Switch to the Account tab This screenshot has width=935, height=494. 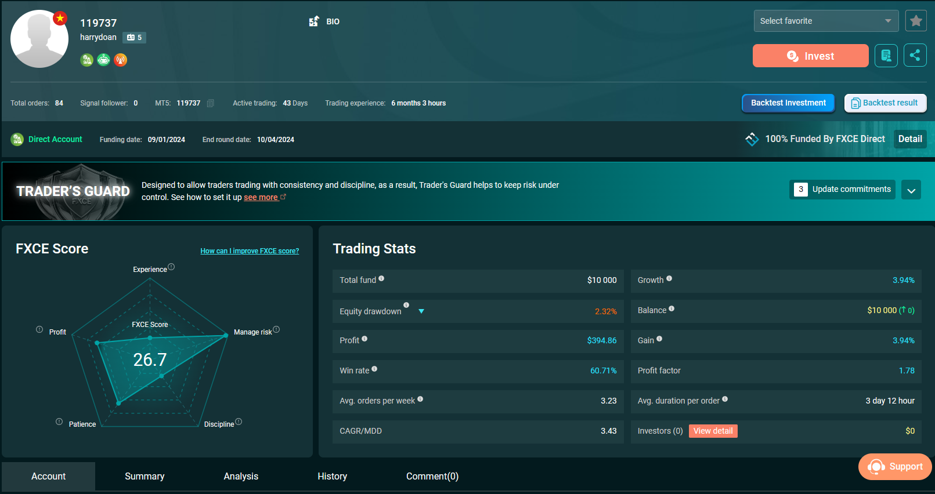[49, 477]
